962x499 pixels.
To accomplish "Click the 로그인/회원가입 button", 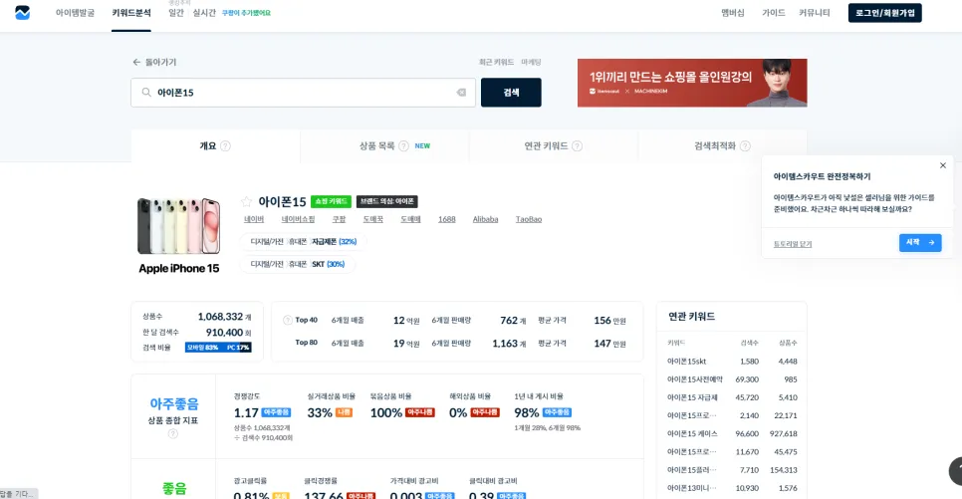I will point(884,13).
